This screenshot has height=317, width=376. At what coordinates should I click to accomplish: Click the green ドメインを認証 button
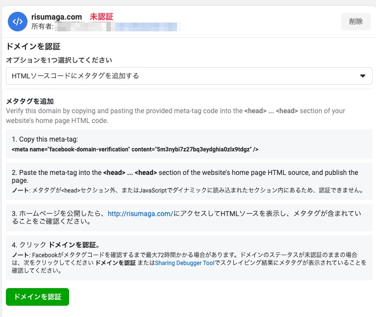coord(37,297)
